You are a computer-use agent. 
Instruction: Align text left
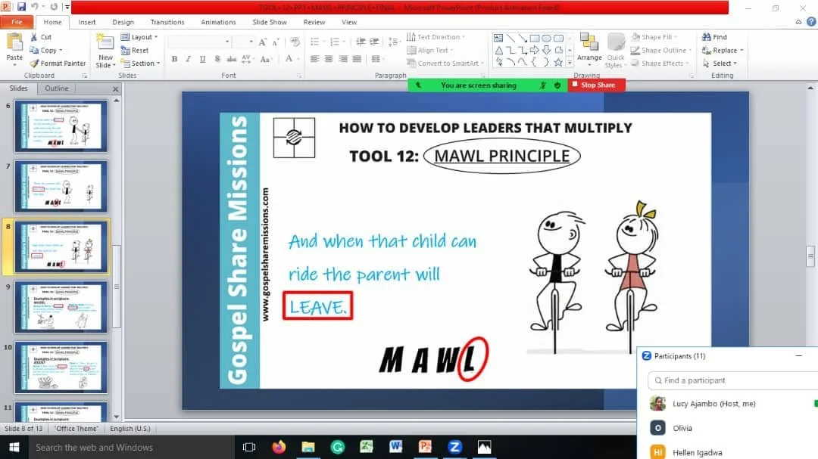click(x=314, y=59)
